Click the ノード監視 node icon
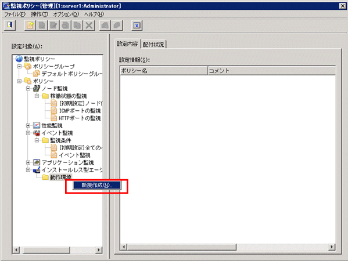The width and height of the screenshot is (348, 261). pyautogui.click(x=37, y=88)
